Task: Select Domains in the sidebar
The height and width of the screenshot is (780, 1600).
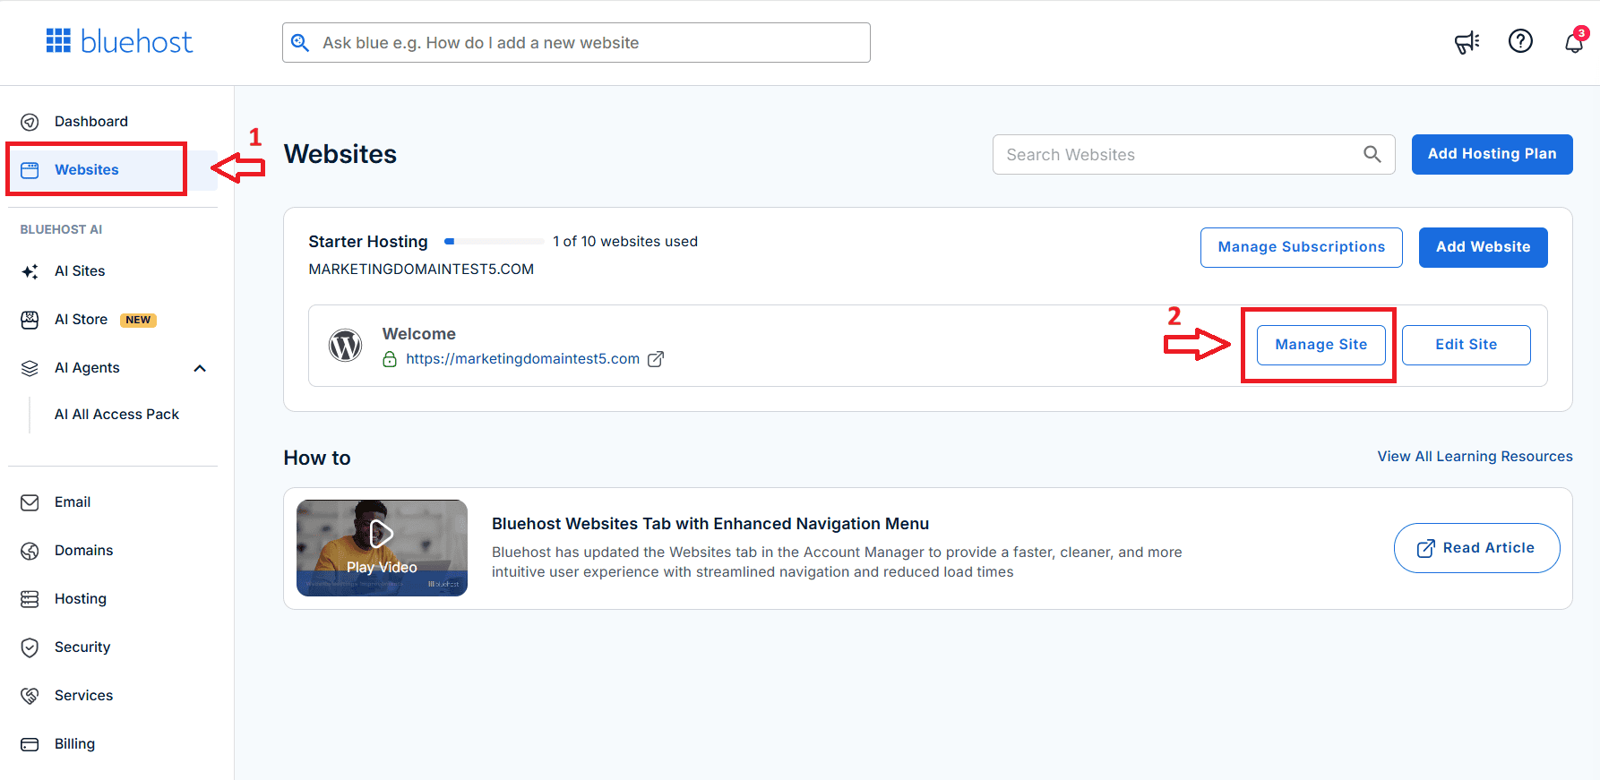Action: [x=84, y=551]
